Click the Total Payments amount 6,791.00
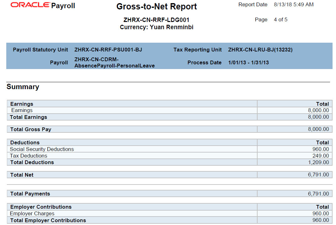This screenshot has height=225, width=336. pos(318,194)
